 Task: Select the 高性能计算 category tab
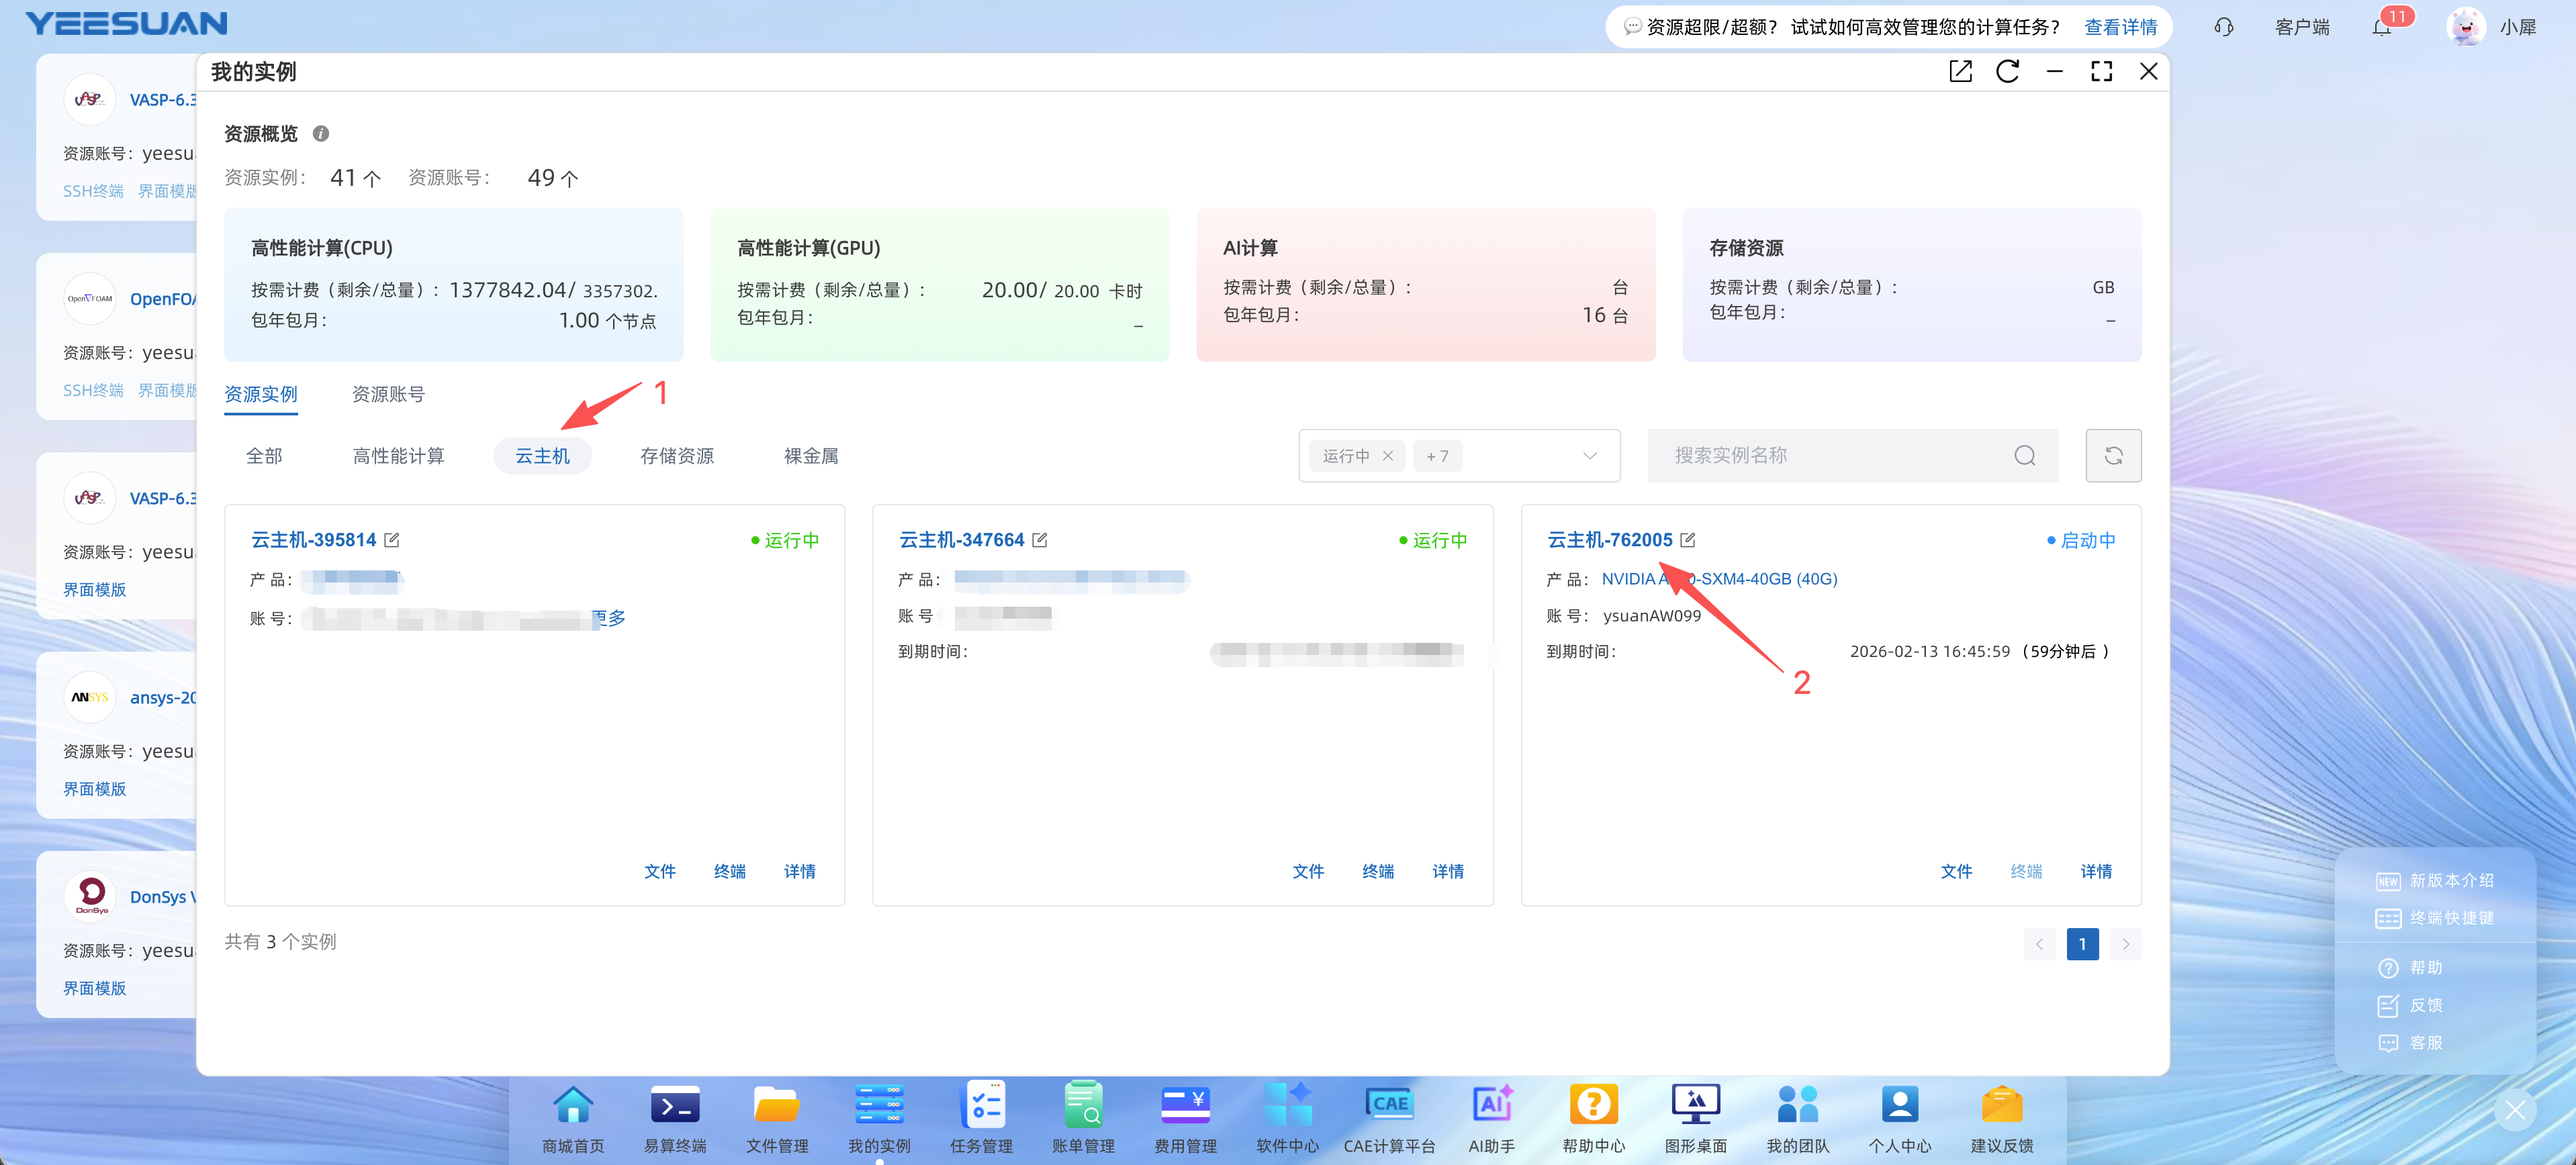398,456
